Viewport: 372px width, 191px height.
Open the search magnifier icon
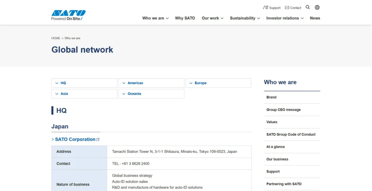[x=308, y=7]
